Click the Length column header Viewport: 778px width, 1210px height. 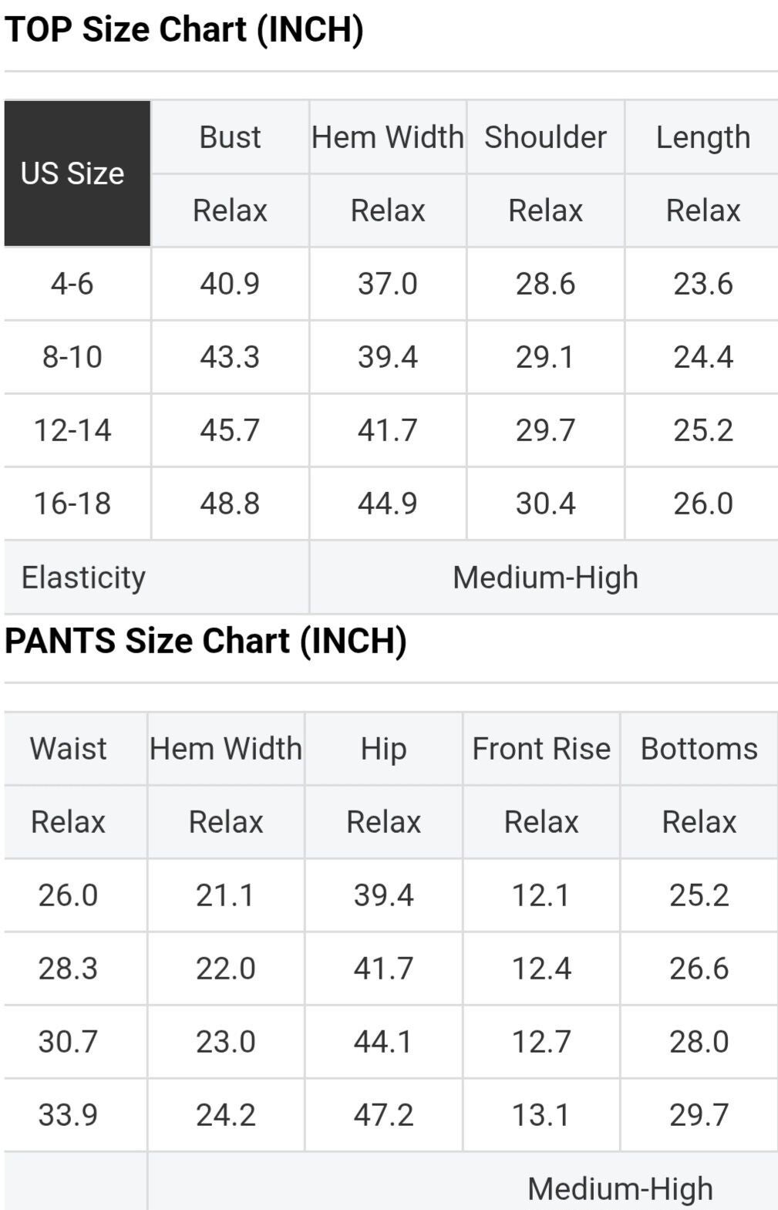point(702,137)
